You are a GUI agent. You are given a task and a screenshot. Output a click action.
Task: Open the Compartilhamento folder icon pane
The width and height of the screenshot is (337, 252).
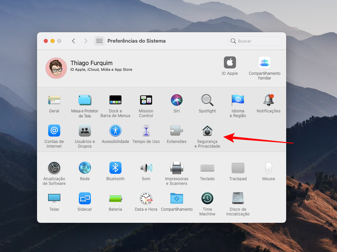[x=177, y=198]
